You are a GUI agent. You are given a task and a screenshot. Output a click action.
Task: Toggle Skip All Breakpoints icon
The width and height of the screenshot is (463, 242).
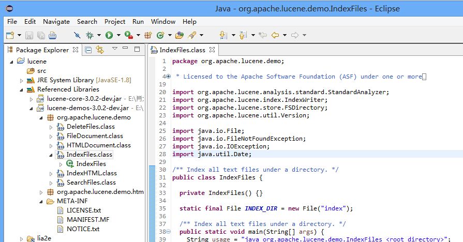[x=78, y=35]
